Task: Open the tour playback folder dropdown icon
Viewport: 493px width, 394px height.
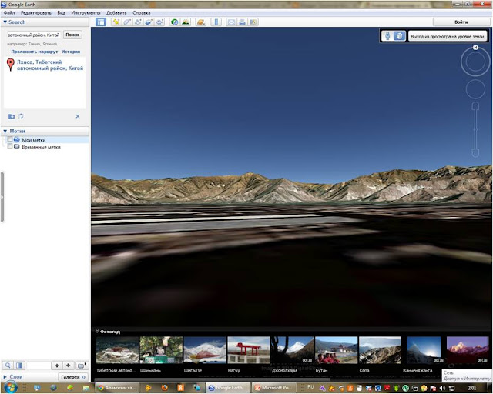Action: (x=82, y=366)
